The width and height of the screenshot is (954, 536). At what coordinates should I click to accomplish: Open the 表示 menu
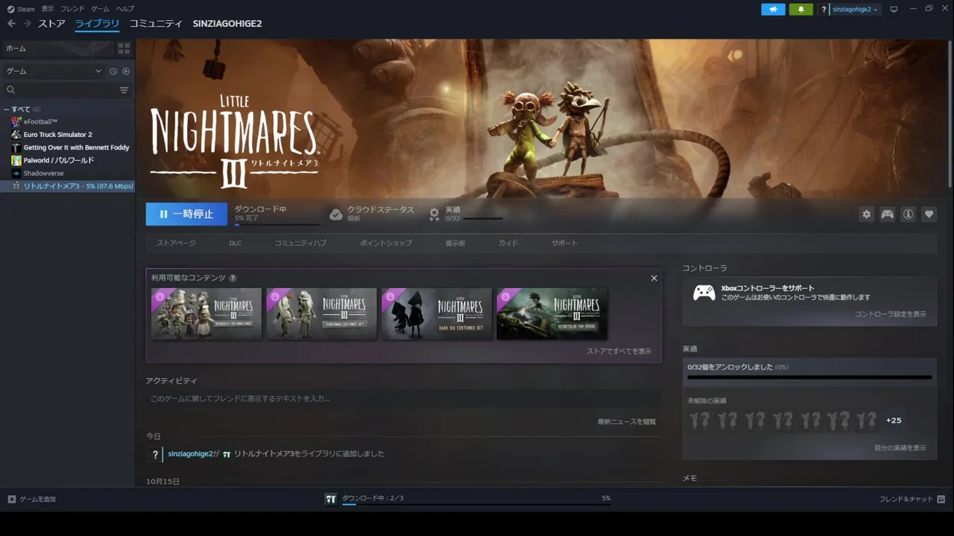(x=48, y=9)
